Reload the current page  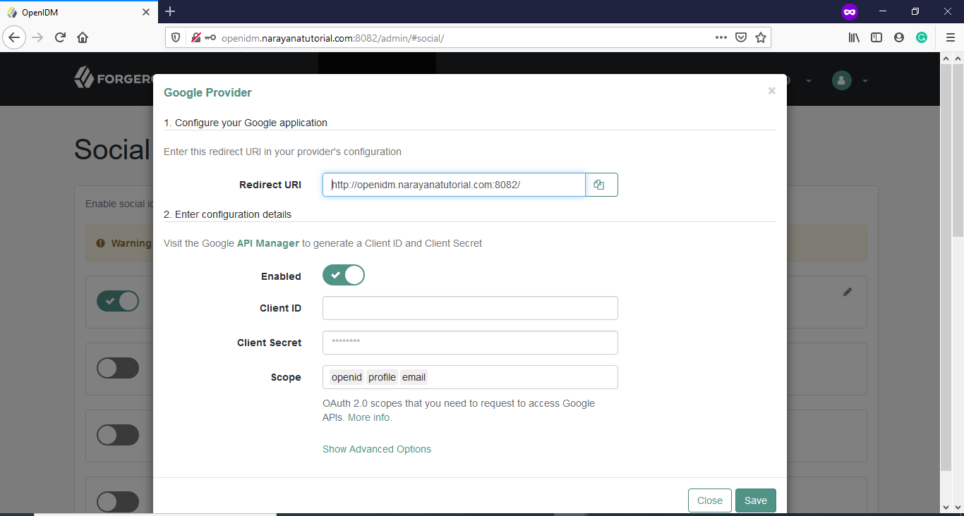60,37
